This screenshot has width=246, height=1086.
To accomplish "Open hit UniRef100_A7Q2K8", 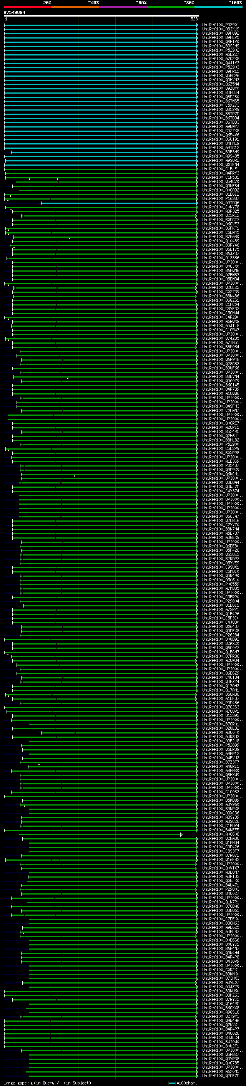I will (221, 59).
